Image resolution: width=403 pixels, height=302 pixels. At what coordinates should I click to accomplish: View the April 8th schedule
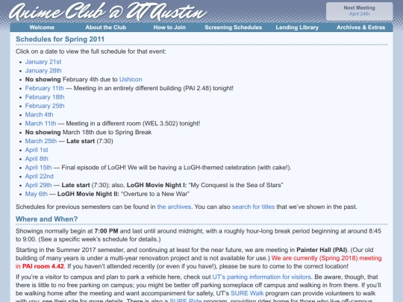pyautogui.click(x=37, y=159)
